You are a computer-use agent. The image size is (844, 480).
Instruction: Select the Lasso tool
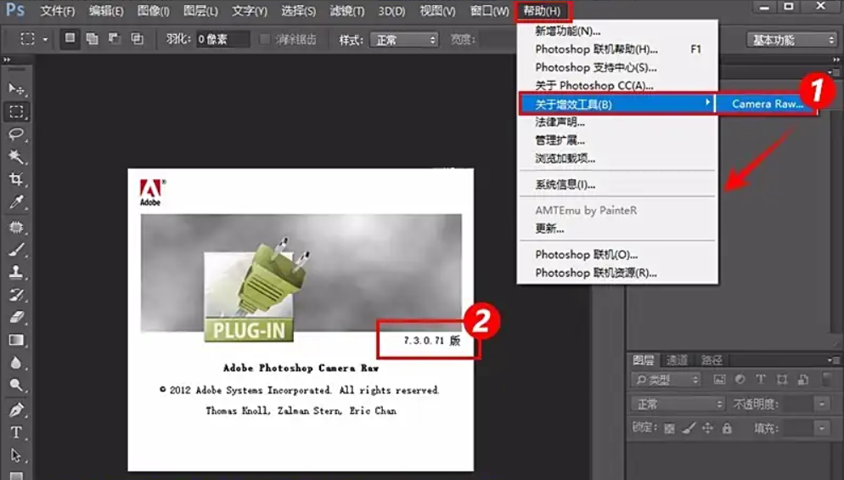click(x=16, y=134)
